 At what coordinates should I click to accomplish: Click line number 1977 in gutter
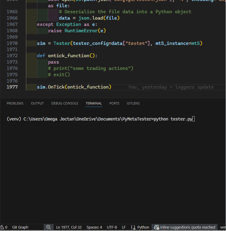click(12, 87)
